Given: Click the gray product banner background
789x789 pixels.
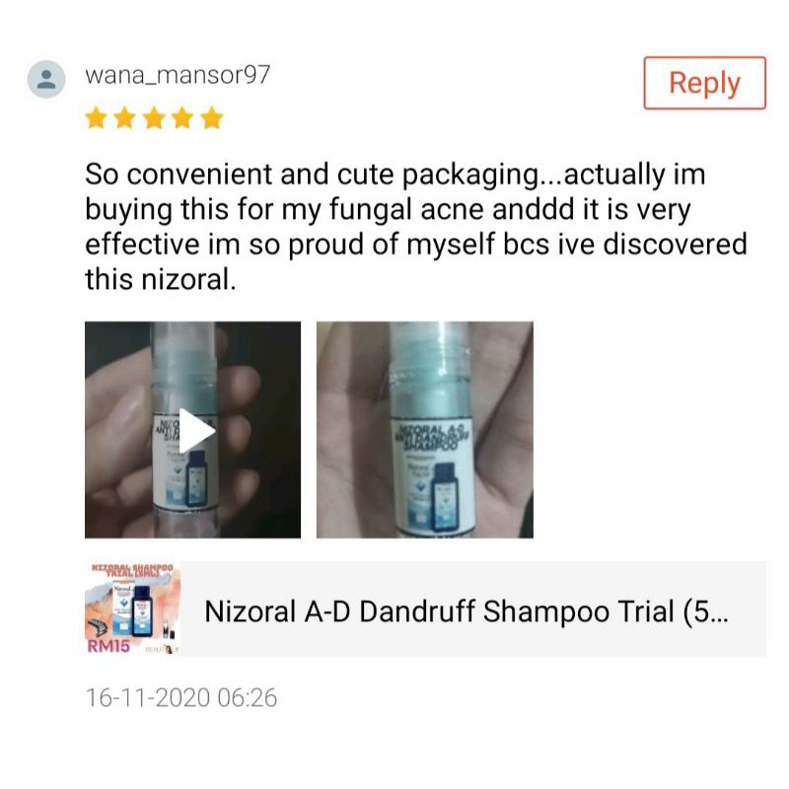Looking at the screenshot, I should (473, 609).
